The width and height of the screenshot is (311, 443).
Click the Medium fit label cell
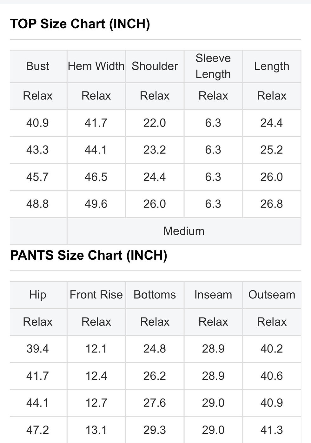click(x=184, y=231)
